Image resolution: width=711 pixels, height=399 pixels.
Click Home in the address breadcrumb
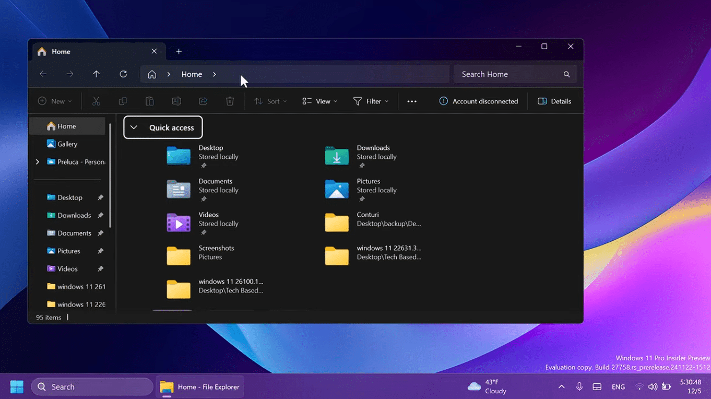[x=192, y=74]
